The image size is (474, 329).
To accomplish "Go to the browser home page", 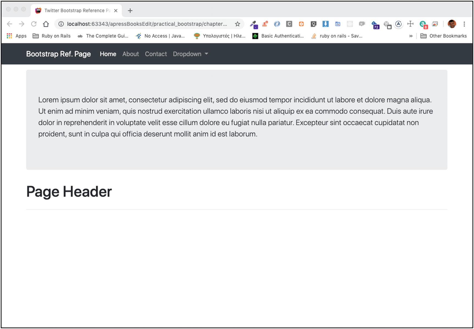I will click(46, 24).
